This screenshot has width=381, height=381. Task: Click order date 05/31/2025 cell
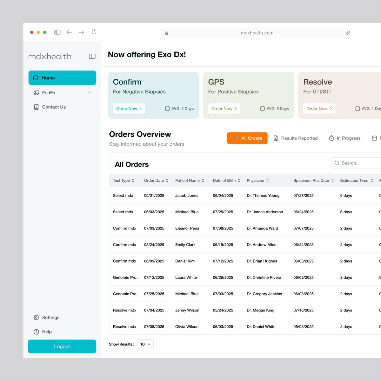tap(154, 196)
